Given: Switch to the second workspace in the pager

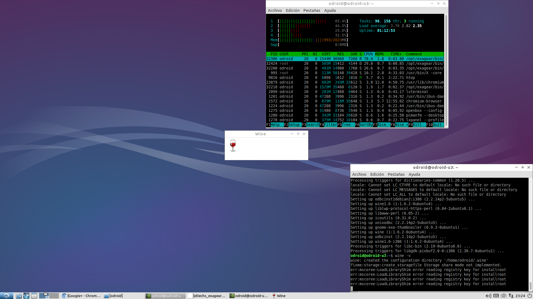Looking at the screenshot, I should (54, 296).
